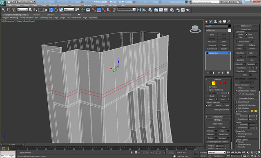
Task: Select Vertex sub-object level icon
Action: (210, 83)
